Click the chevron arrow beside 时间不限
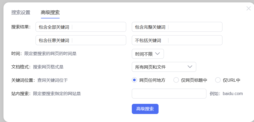The height and width of the screenshot is (122, 254). click(157, 54)
